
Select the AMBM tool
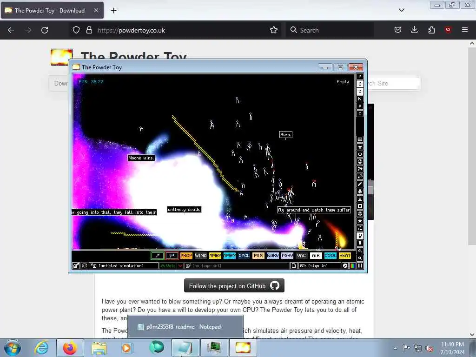tap(230, 256)
